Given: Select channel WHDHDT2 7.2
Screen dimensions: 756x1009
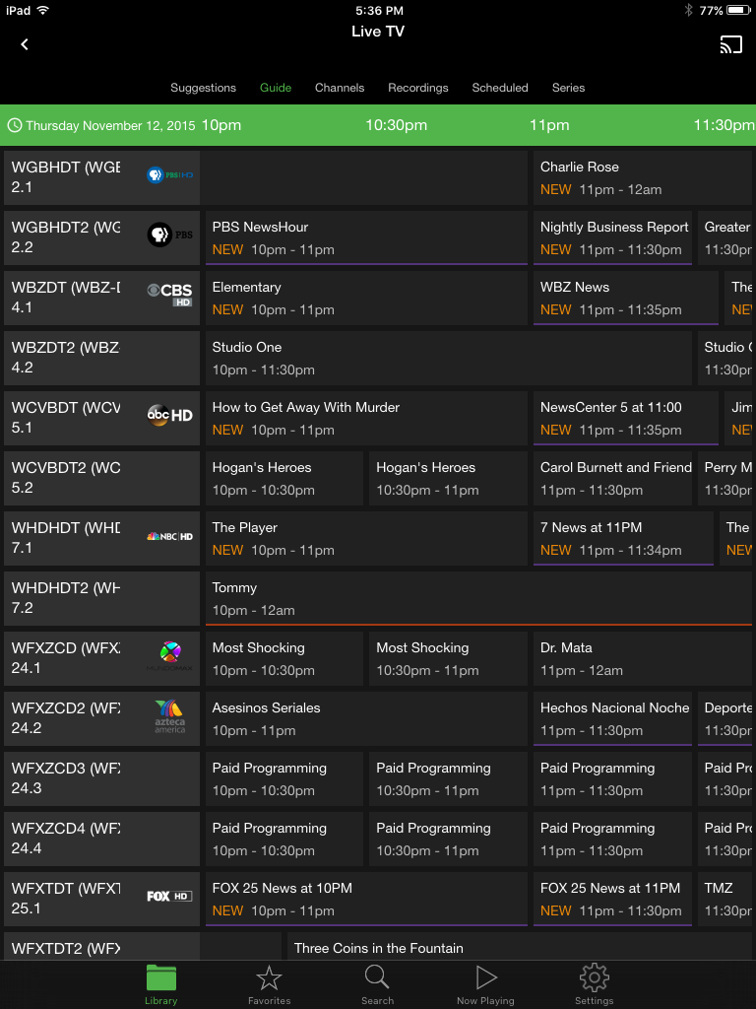Looking at the screenshot, I should pos(101,598).
